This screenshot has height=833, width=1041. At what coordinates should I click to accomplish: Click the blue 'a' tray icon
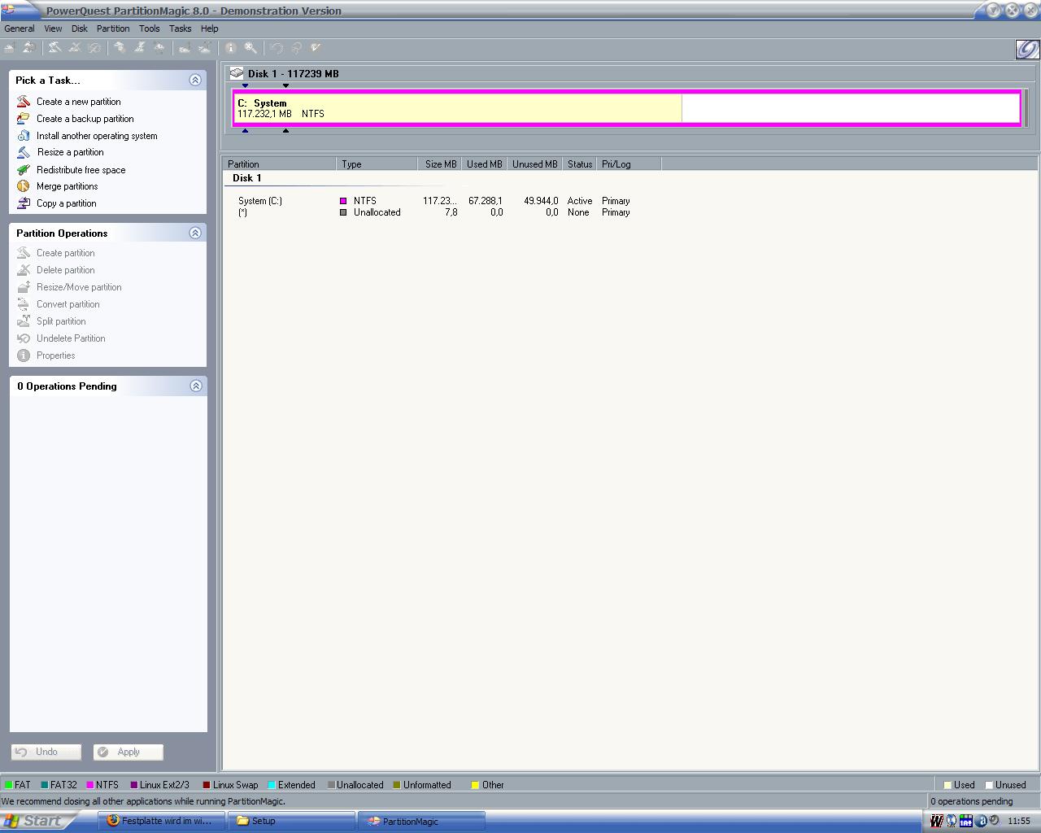tap(982, 821)
